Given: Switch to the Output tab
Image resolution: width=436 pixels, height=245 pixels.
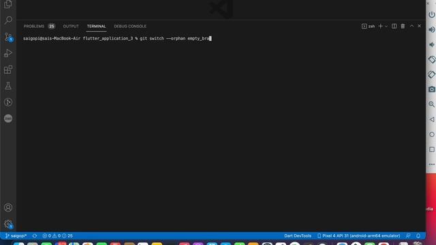Looking at the screenshot, I should click(x=71, y=26).
